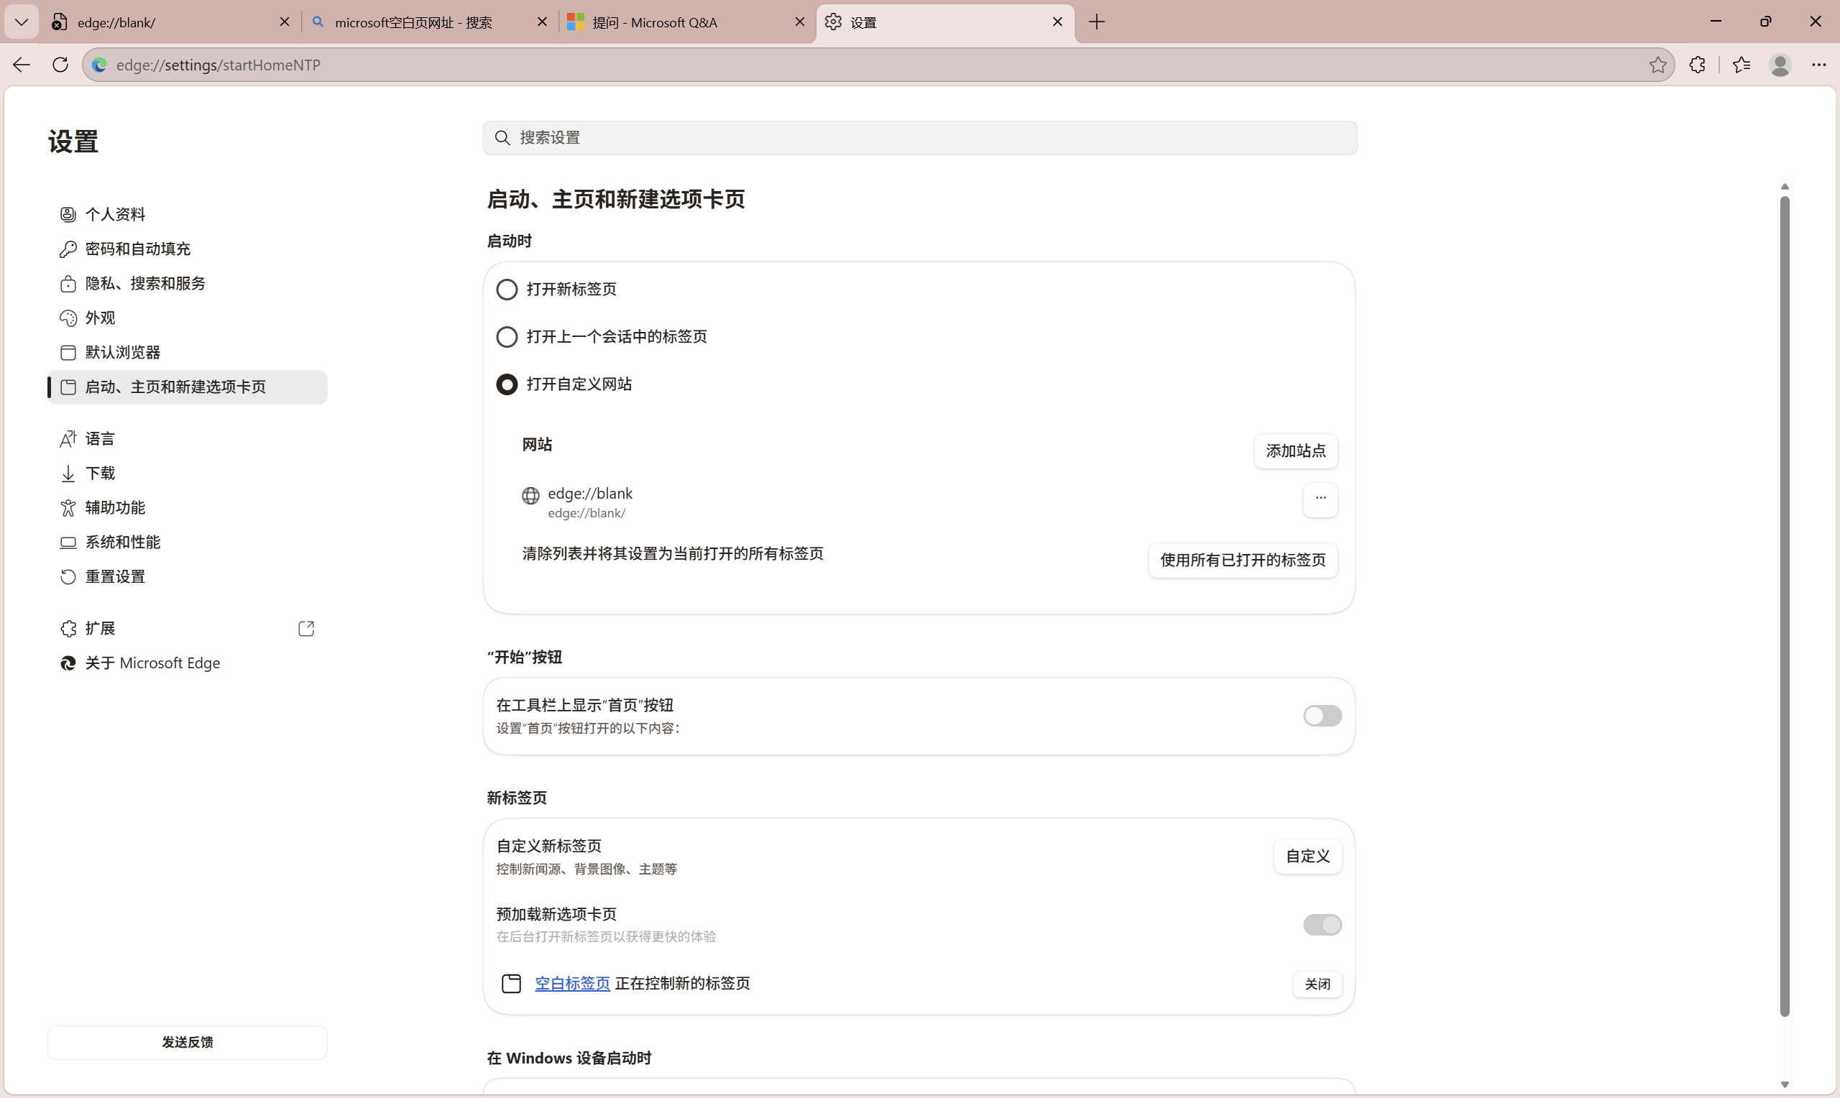Screen dimensions: 1840x1098
Task: Open the tab search dropdown arrow
Action: tap(22, 22)
